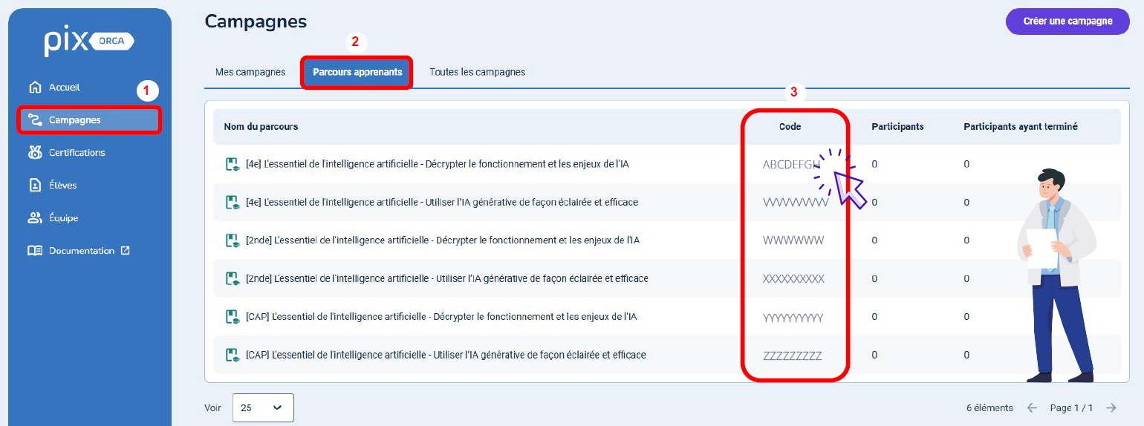The height and width of the screenshot is (426, 1144).
Task: Open the Voir 25 page-size dropdown
Action: pos(263,407)
